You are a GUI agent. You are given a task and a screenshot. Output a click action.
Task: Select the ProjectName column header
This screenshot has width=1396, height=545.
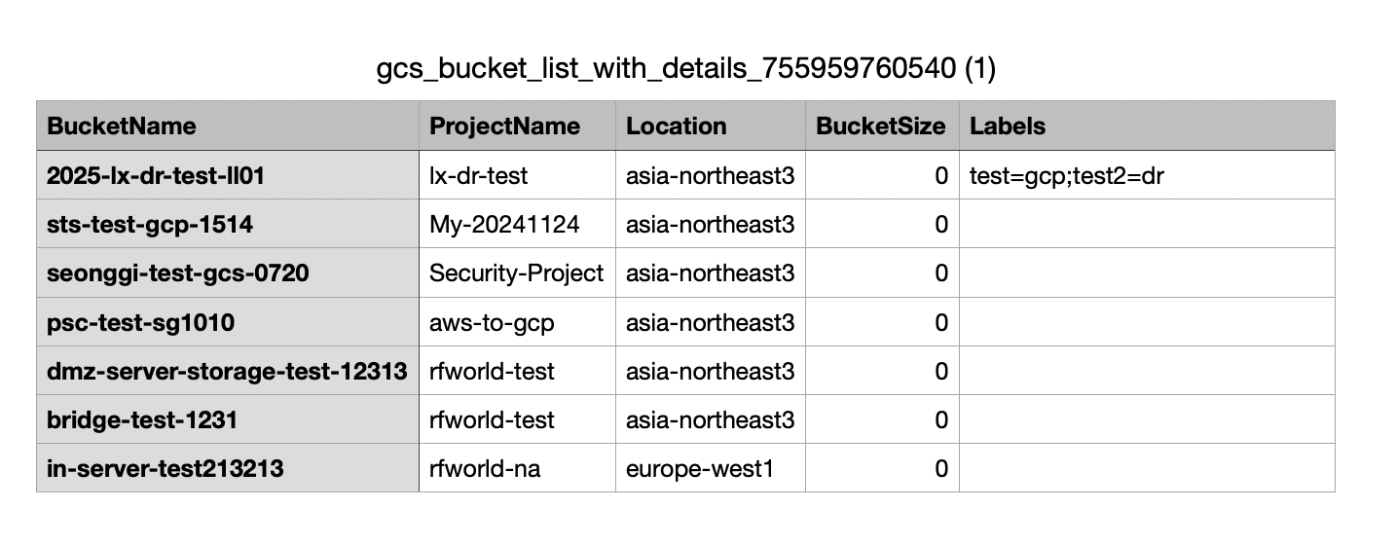(x=517, y=126)
